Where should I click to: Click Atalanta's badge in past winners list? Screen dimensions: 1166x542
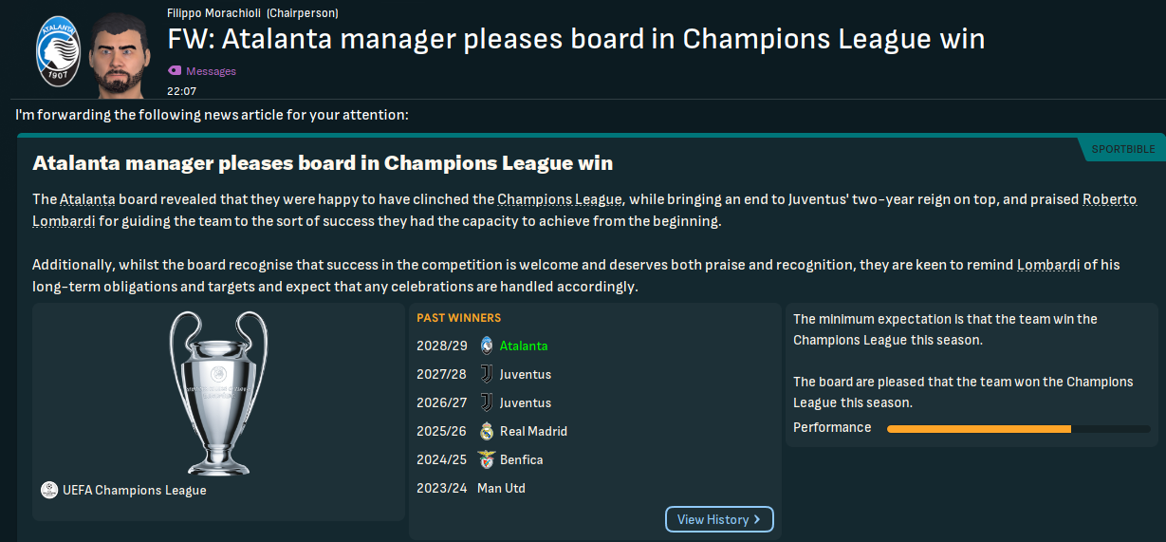pyautogui.click(x=487, y=346)
